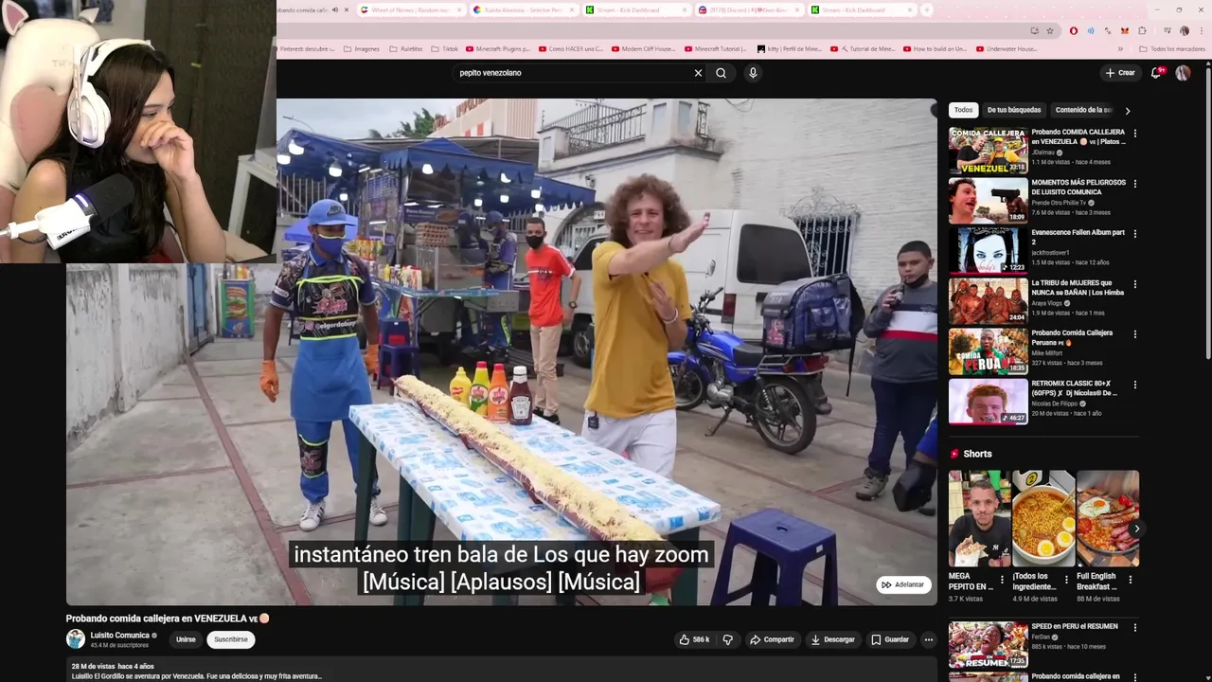Open RETROMIX CLASSIC 80+ thumbnail
Viewport: 1212px width, 682px height.
point(989,401)
